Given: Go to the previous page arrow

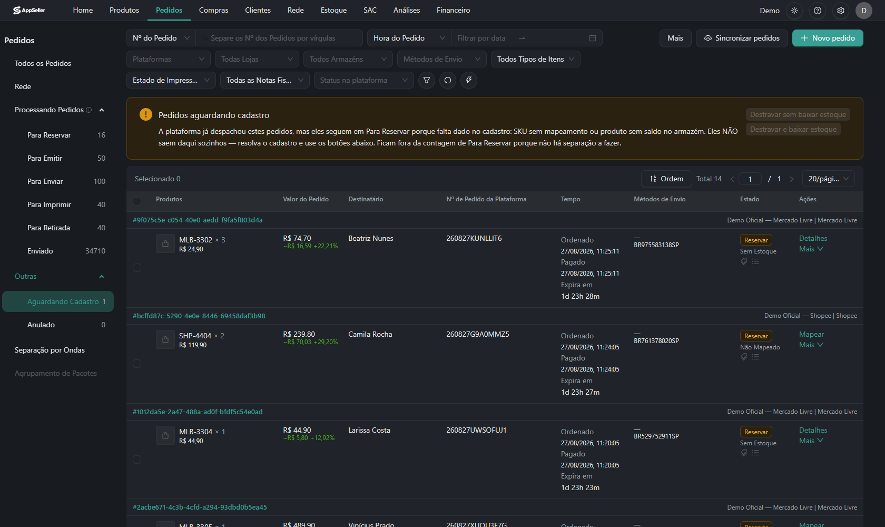Looking at the screenshot, I should pos(732,179).
